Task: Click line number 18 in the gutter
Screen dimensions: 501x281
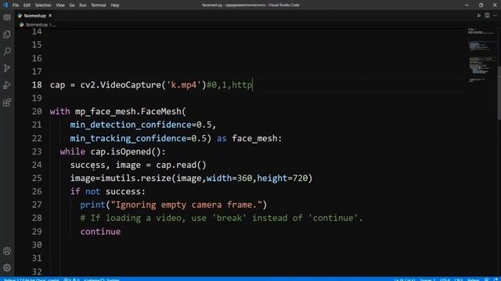Action: tap(37, 85)
